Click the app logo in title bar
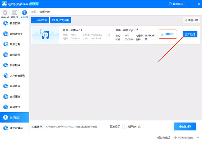The image size is (202, 142). (4, 4)
